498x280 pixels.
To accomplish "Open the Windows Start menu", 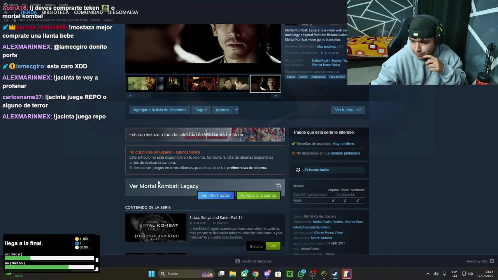I will coord(152,274).
